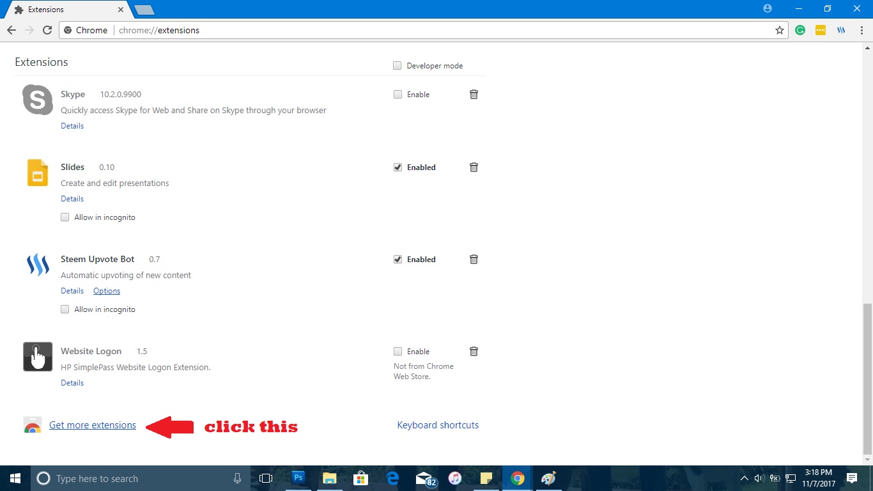Click Get more extensions link
The width and height of the screenshot is (873, 491).
[x=93, y=425]
